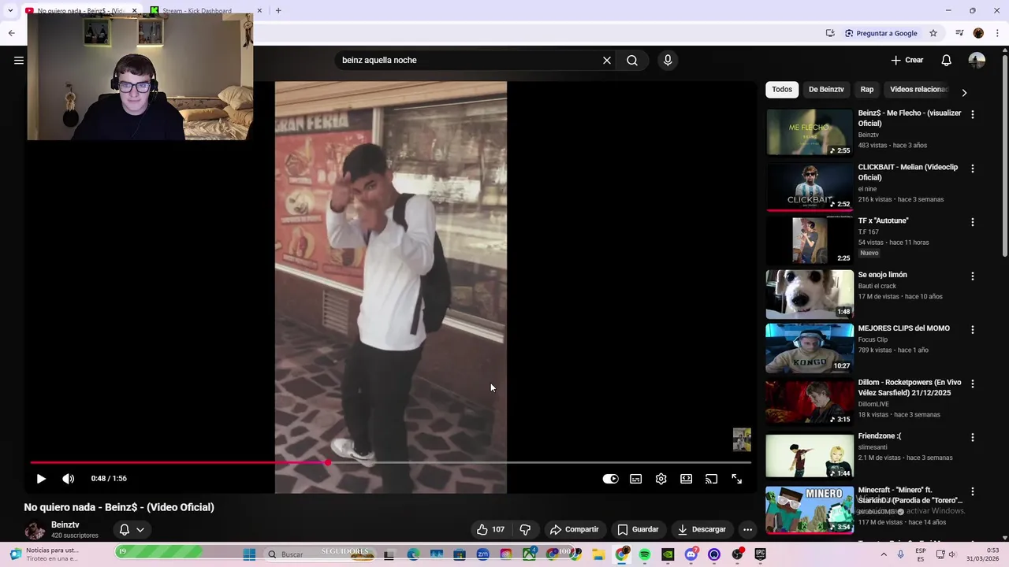Screen dimensions: 1009x567
Task: Open the Beinztv channel avatar
Action: 35,530
